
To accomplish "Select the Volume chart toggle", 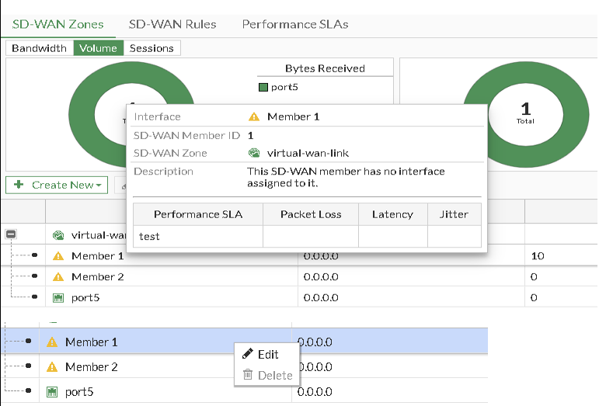I will 99,48.
